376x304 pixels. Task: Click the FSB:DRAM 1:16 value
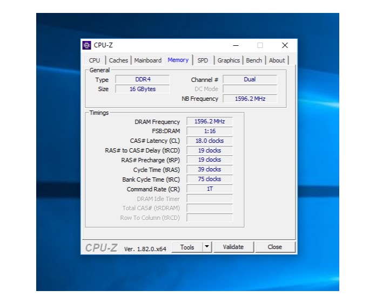pos(210,131)
